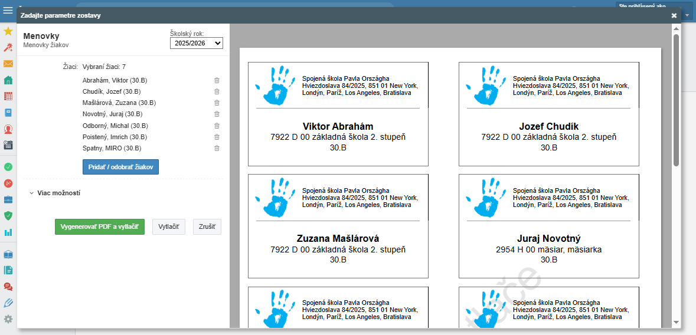696x335 pixels.
Task: Open the orange envelope messages icon
Action: pyautogui.click(x=8, y=64)
